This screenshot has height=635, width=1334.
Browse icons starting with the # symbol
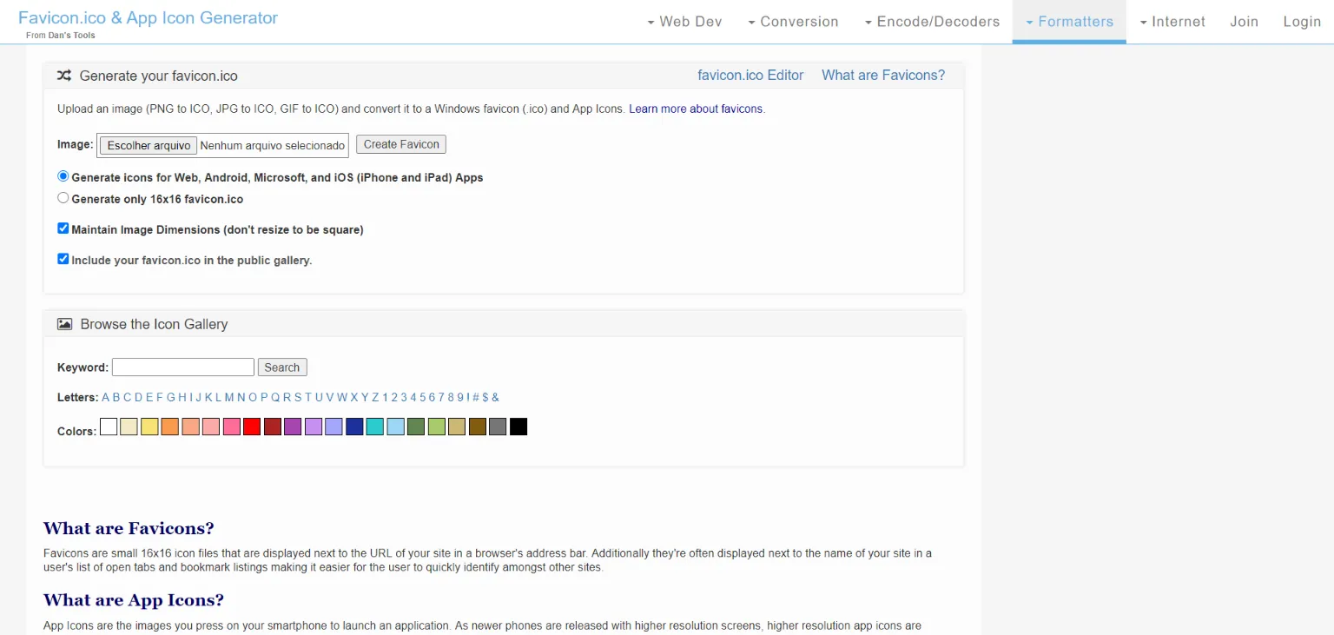(x=476, y=397)
